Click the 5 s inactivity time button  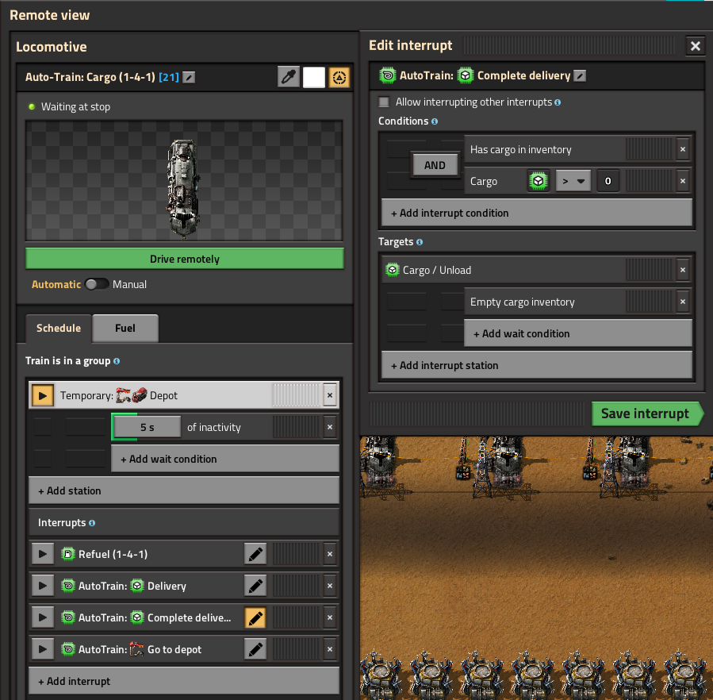(x=147, y=427)
